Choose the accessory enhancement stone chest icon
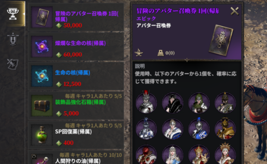 point(42,106)
